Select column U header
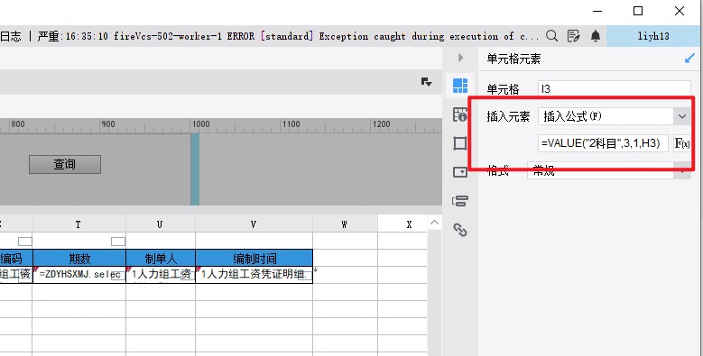 [161, 224]
